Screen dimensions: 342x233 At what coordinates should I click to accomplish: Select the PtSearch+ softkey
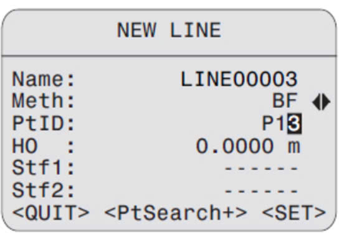click(176, 212)
